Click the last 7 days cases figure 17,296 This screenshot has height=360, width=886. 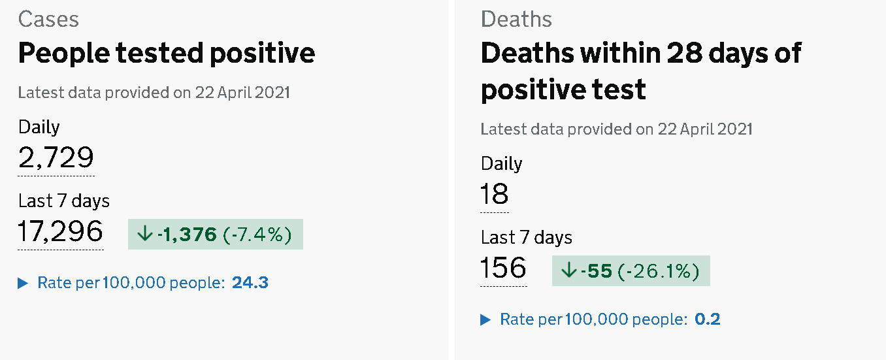pos(61,231)
